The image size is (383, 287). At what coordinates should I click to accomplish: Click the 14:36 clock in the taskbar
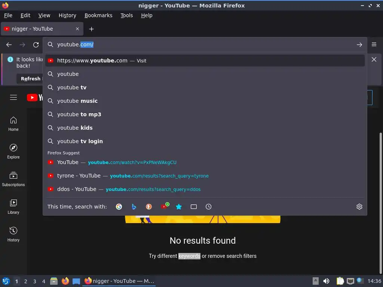(x=374, y=281)
